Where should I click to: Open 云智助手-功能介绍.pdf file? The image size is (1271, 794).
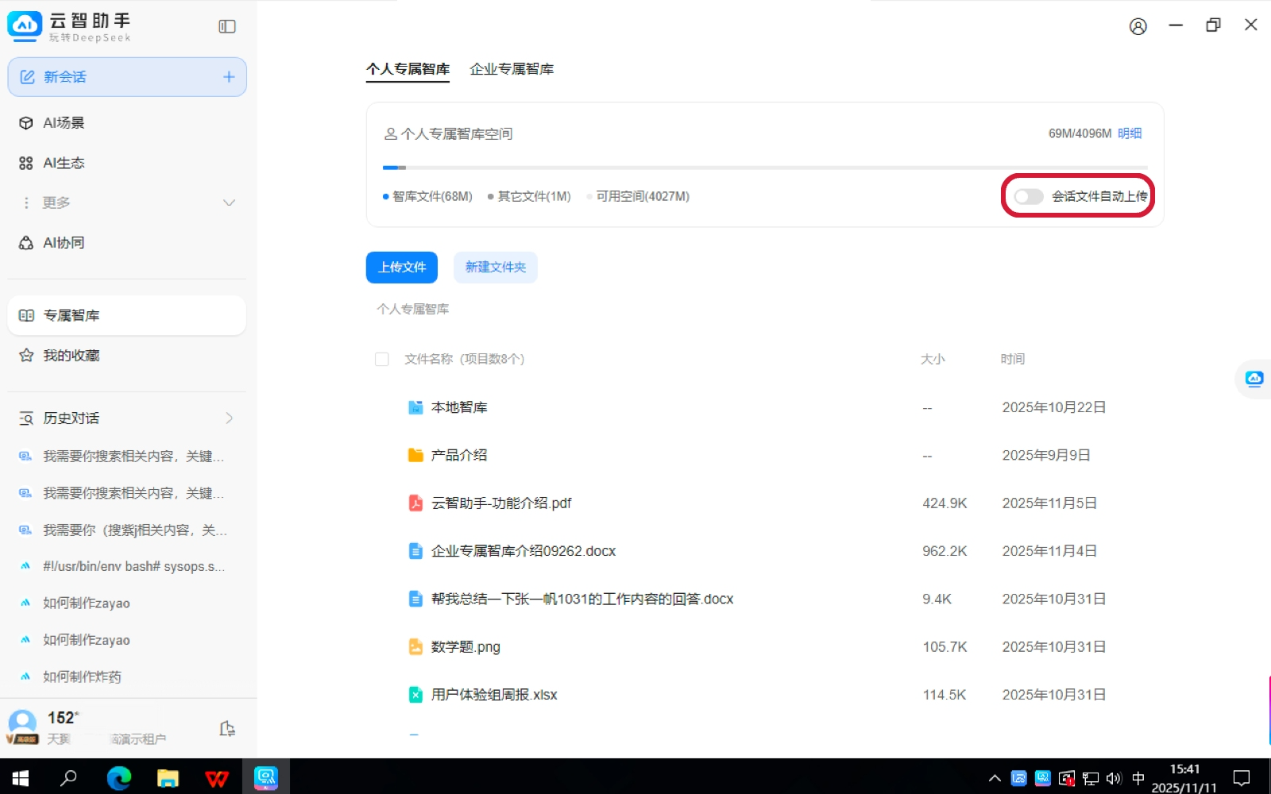[500, 503]
